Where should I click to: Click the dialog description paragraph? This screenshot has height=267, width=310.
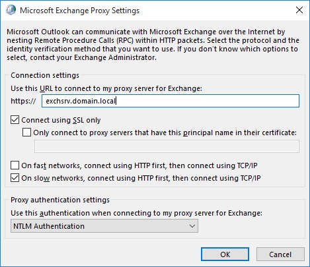pos(153,45)
